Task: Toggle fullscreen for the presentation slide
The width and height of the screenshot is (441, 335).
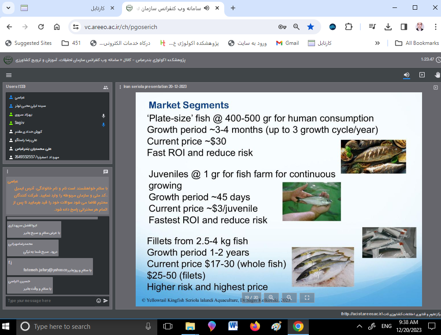Action: click(307, 298)
